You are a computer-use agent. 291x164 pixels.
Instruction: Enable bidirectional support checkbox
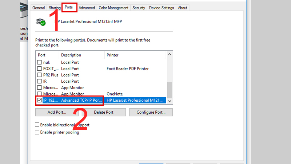pos(37,125)
